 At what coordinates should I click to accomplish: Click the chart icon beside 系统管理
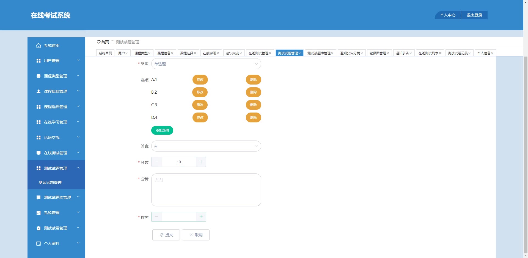(x=38, y=213)
